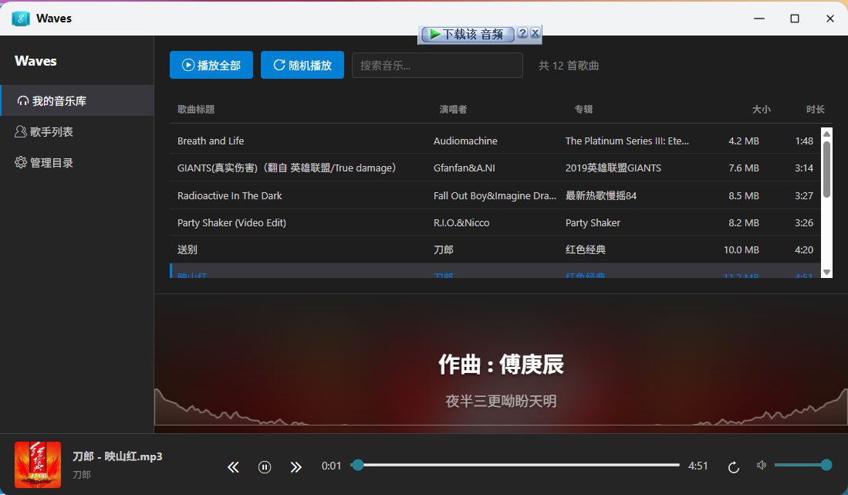The height and width of the screenshot is (495, 848).
Task: Click scrollbar up arrow in song list
Action: 826,134
